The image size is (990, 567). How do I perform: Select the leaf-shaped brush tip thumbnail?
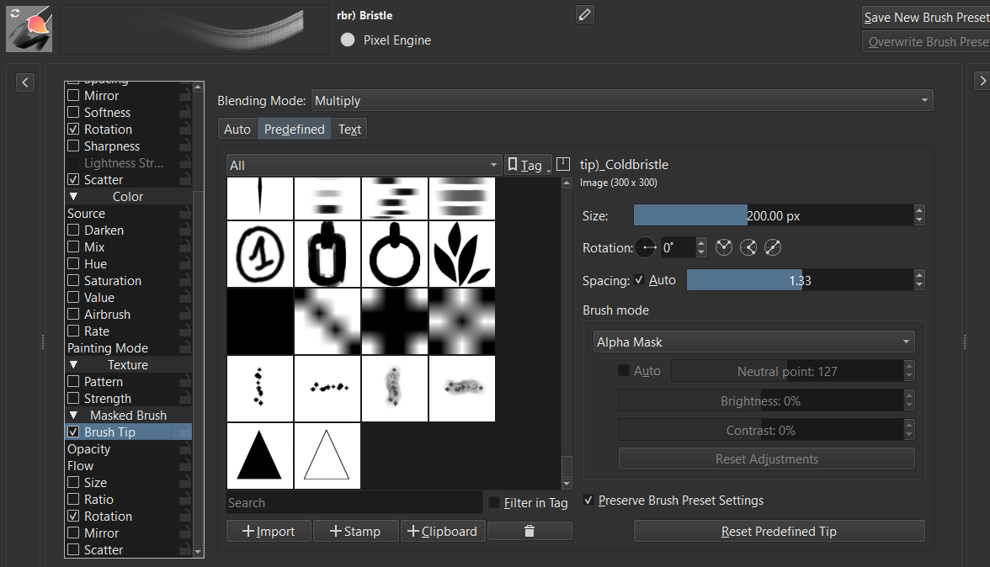461,253
